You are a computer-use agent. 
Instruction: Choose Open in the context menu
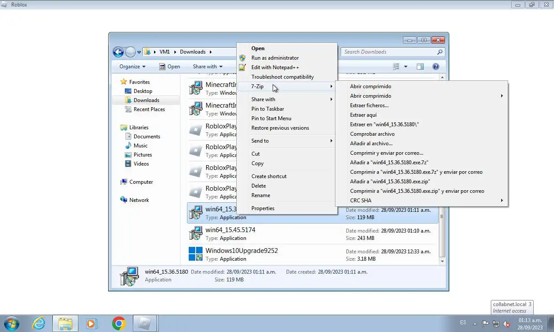coord(287,48)
